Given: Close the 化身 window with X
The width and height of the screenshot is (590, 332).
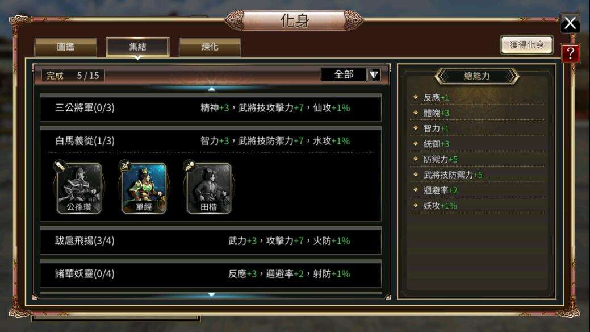Looking at the screenshot, I should pos(570,23).
